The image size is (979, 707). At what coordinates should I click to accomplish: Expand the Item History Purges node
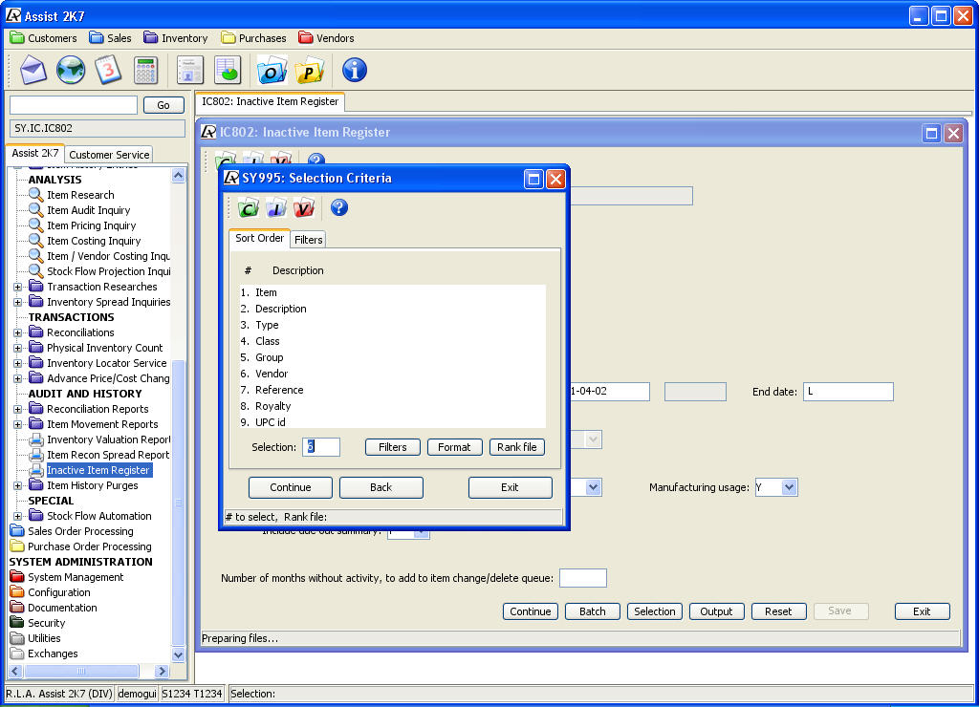[17, 485]
